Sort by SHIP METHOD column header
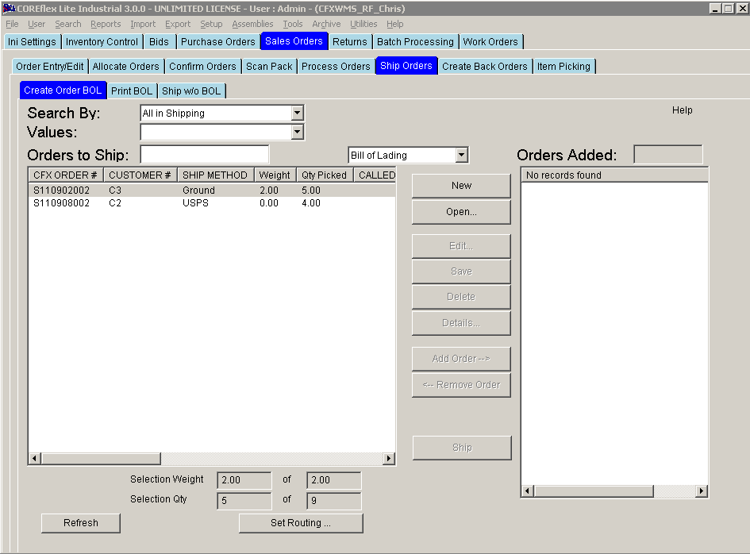The image size is (750, 554). [215, 175]
